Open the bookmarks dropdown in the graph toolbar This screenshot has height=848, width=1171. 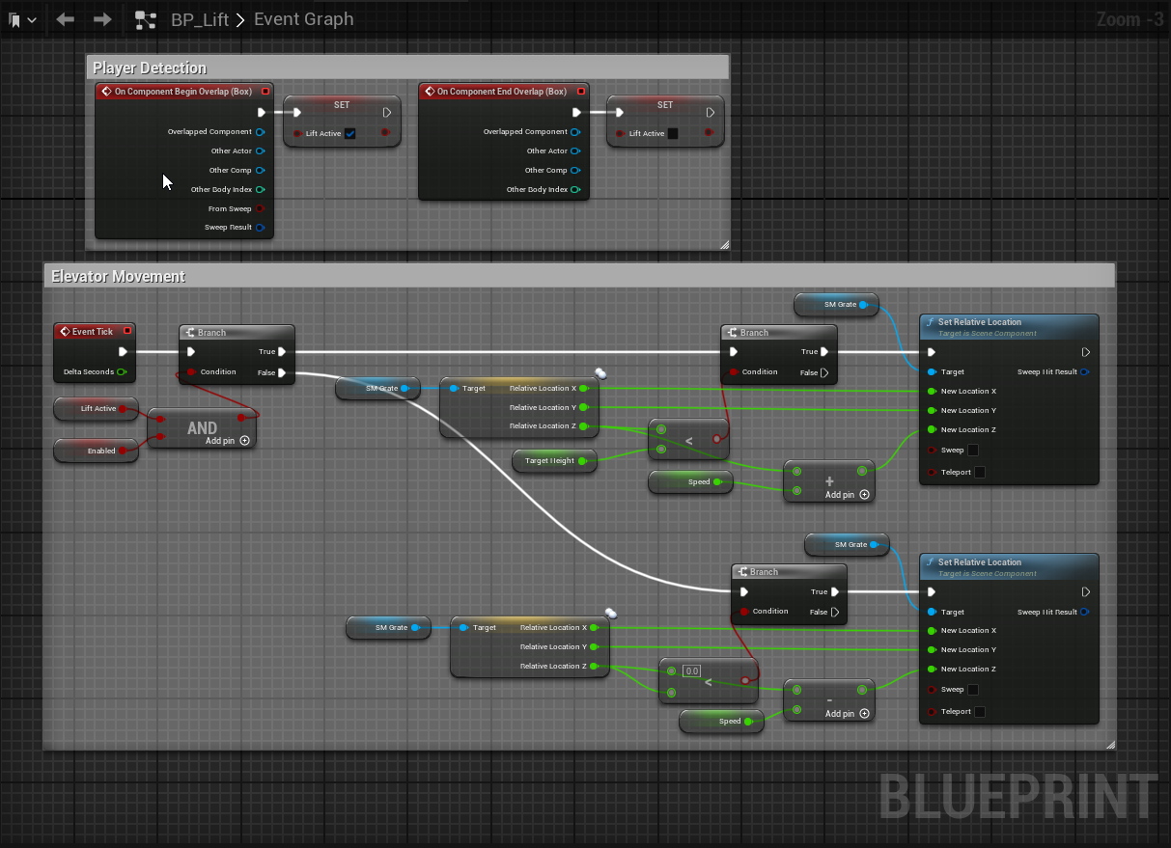22,19
